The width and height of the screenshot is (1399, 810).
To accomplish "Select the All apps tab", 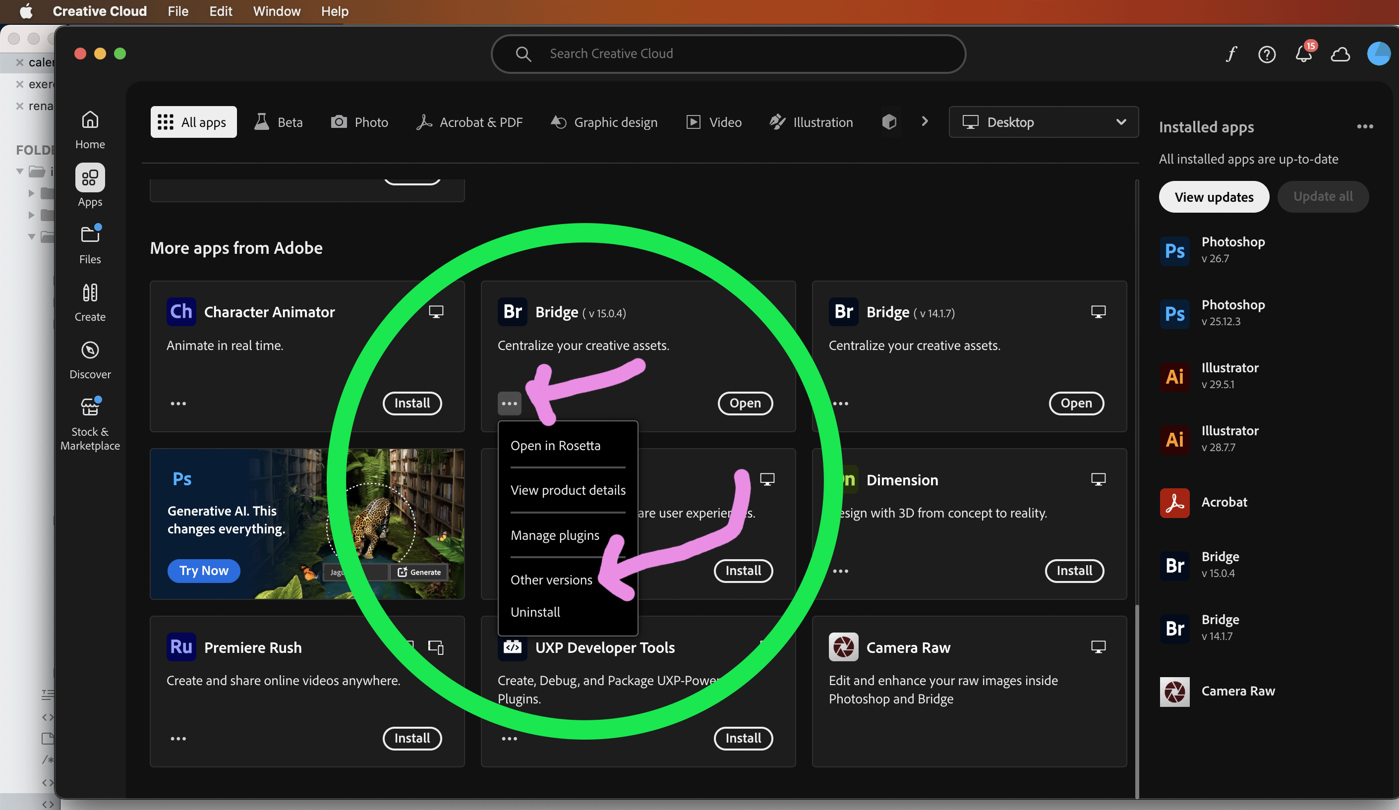I will coord(193,121).
